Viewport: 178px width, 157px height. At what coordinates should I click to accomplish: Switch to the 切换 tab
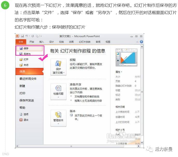tap(61, 42)
